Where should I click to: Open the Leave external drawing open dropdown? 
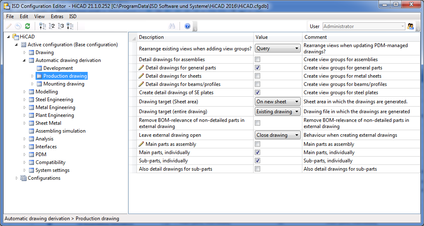point(278,135)
